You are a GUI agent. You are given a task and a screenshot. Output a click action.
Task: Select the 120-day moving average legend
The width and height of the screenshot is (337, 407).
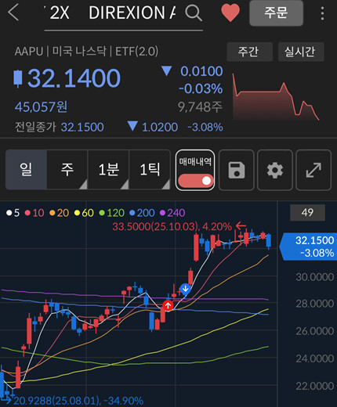(112, 213)
